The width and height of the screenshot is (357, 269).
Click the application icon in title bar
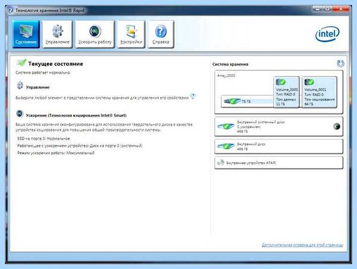click(11, 11)
